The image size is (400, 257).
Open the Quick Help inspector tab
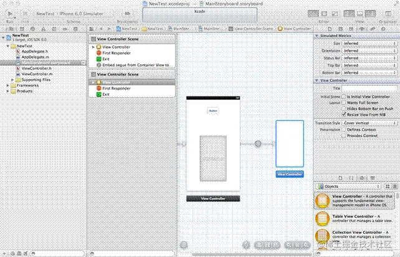[x=340, y=29]
